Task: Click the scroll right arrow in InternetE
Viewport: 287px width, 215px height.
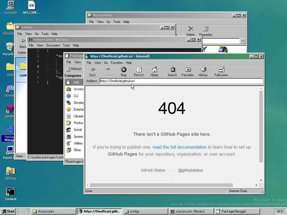Action: pos(256,185)
